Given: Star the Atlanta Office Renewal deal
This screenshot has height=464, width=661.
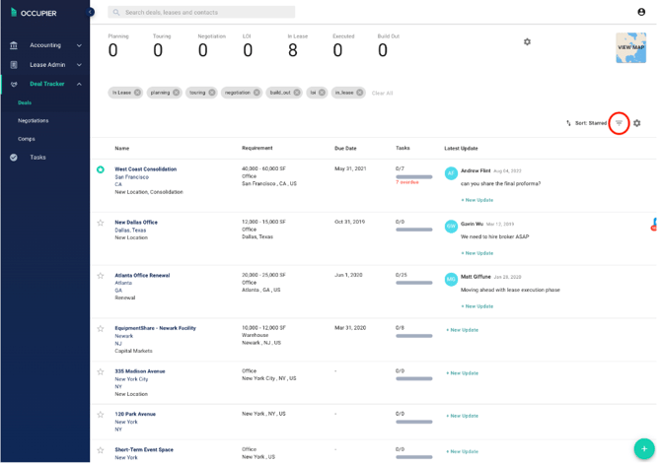Looking at the screenshot, I should pyautogui.click(x=101, y=276).
